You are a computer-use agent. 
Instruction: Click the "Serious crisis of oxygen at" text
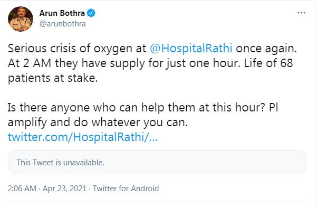[77, 49]
